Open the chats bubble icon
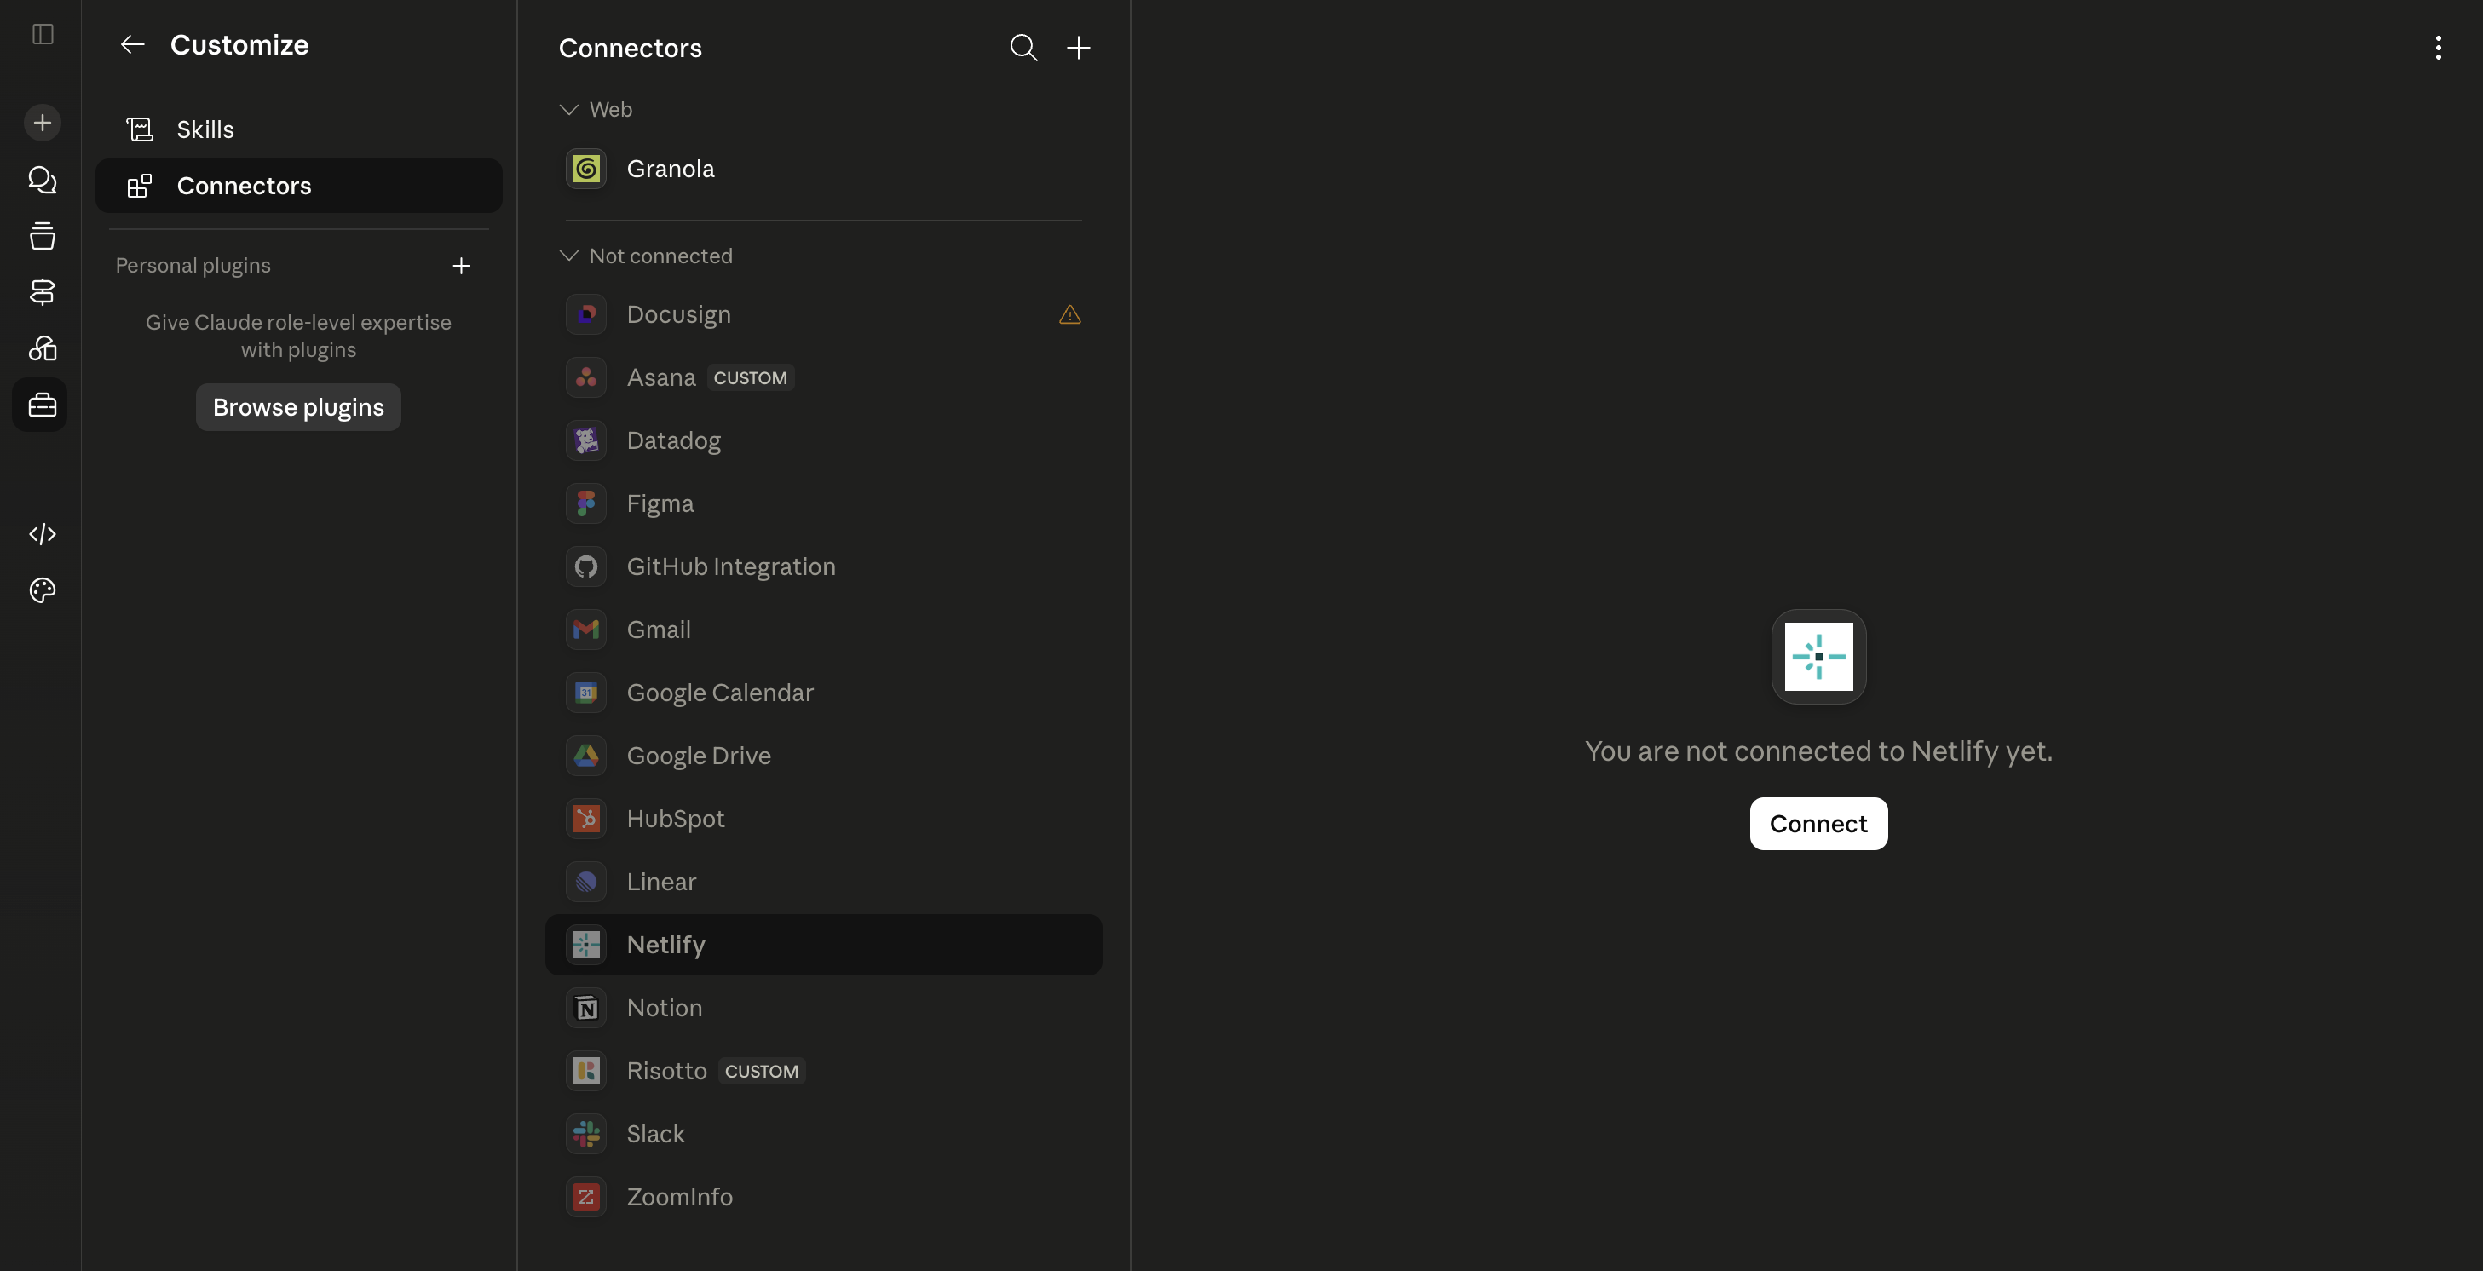 43,179
